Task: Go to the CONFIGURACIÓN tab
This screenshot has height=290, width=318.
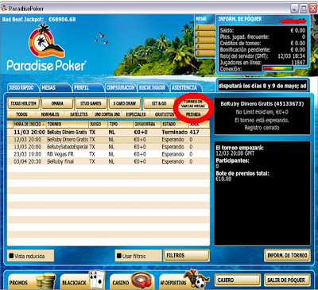Action: 121,87
